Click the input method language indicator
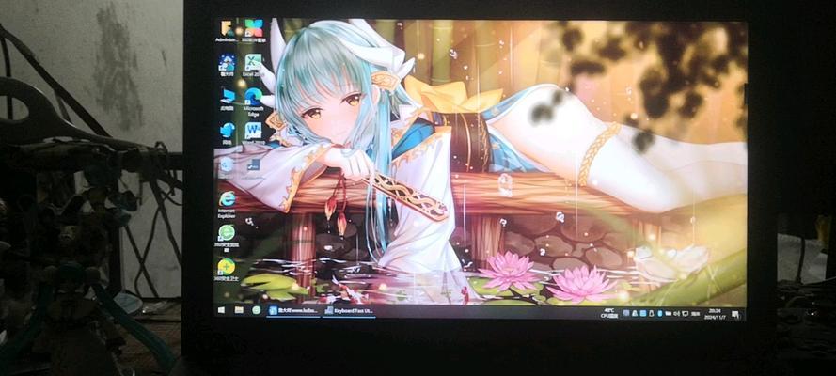 pyautogui.click(x=695, y=314)
